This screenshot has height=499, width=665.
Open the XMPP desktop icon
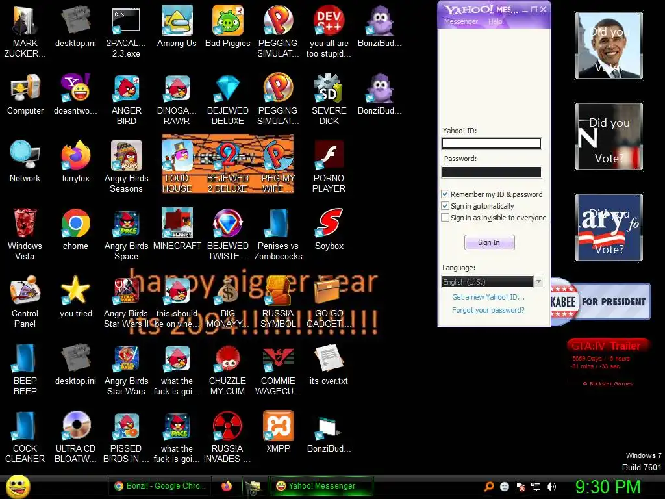tap(278, 432)
